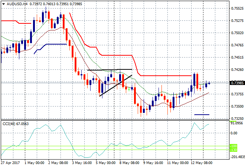Viewport: 245px width, 167px height.
Task: Click the 9 May 16:00 time label
Action: click(153, 163)
